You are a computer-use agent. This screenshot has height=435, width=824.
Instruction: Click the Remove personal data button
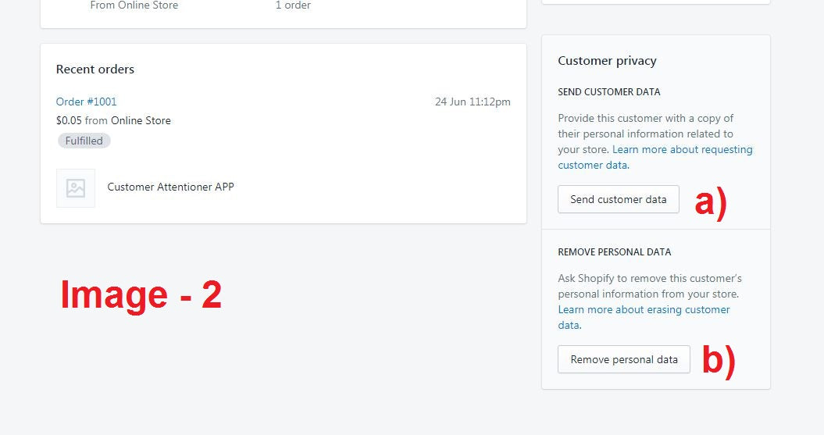(x=624, y=359)
